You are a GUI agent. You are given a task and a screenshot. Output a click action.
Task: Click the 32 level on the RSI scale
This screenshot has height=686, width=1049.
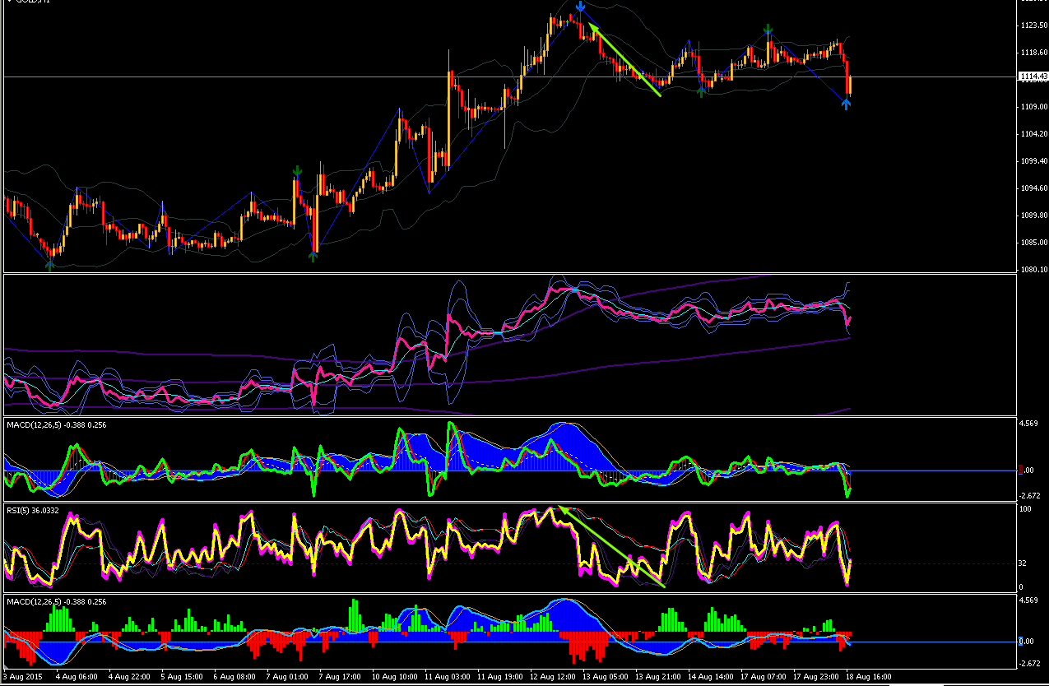[1023, 563]
